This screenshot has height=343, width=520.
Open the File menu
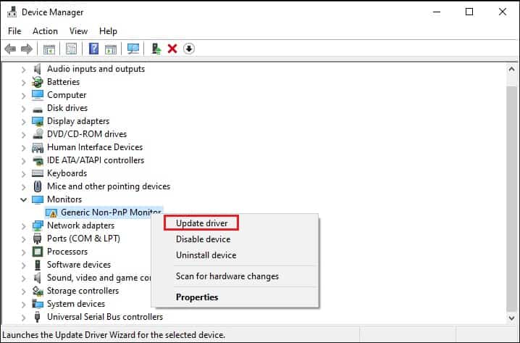(x=14, y=31)
